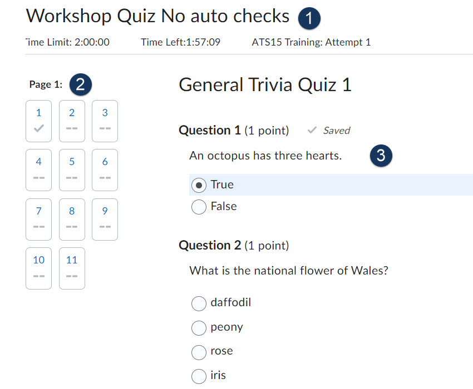Select False for the octopus question
Image resolution: width=473 pixels, height=389 pixels.
click(x=199, y=207)
